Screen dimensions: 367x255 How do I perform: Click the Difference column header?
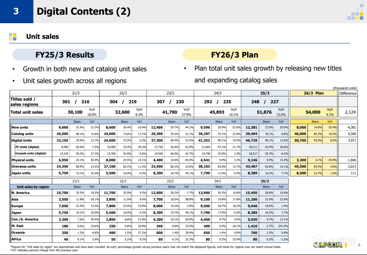click(348, 93)
